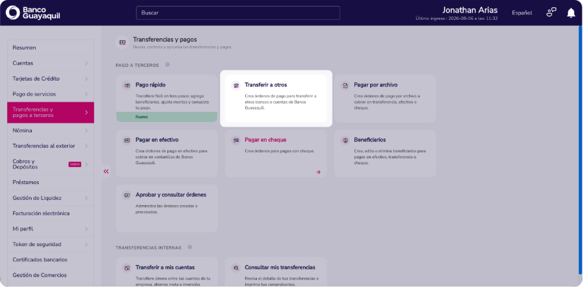Viewport: 583px width, 287px height.
Task: Expand the Cobros y Depósitos chevron
Action: [86, 164]
